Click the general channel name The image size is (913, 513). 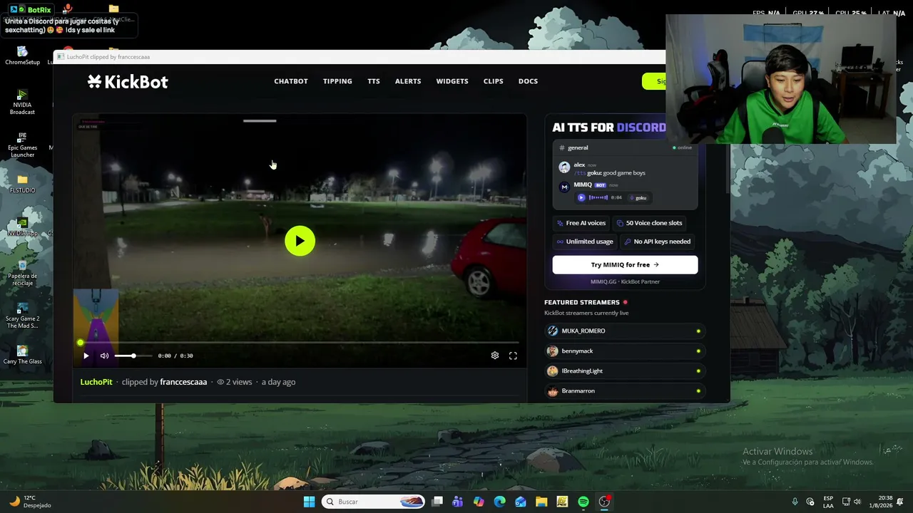[578, 147]
